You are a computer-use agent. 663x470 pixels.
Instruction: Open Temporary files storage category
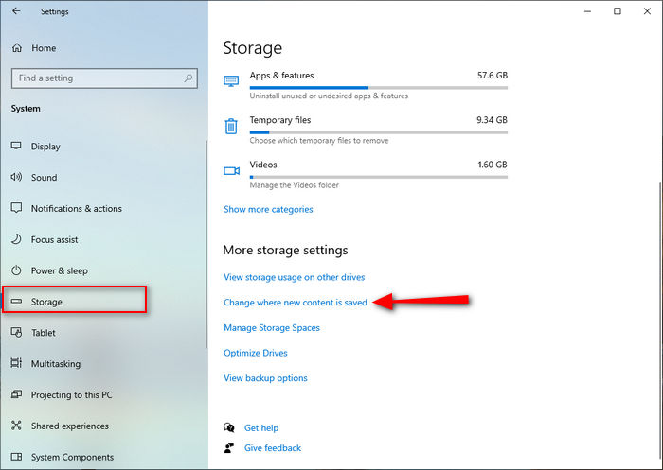point(366,131)
